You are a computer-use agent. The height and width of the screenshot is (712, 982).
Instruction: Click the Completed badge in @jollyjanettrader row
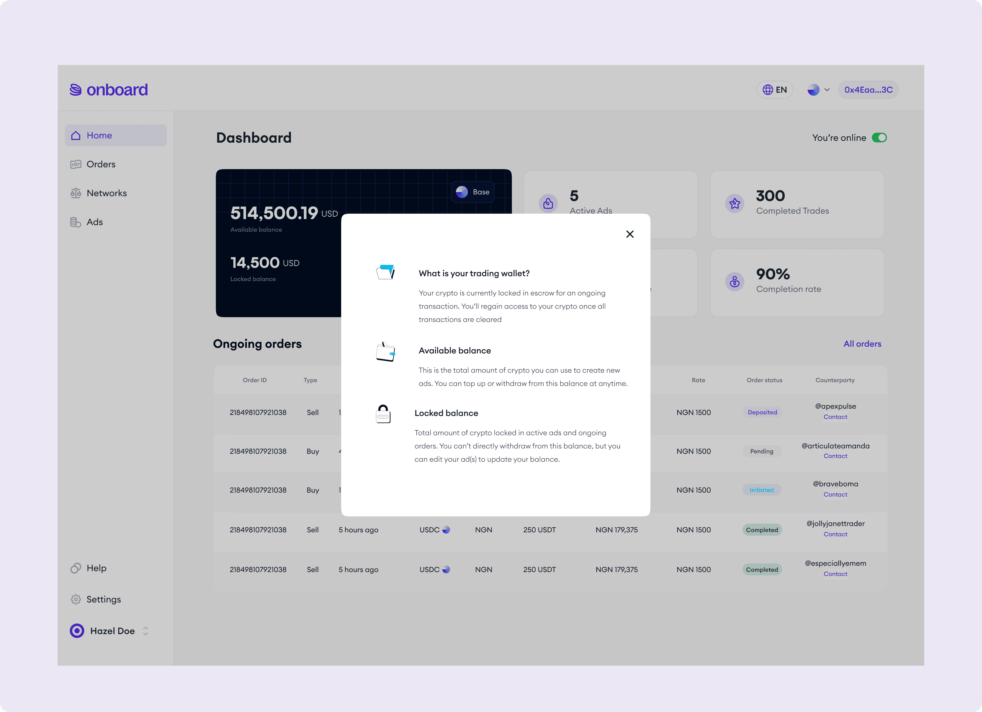point(762,530)
